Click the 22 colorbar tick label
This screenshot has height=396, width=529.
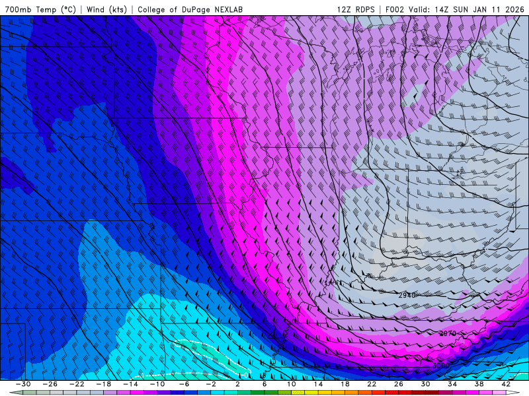point(372,384)
